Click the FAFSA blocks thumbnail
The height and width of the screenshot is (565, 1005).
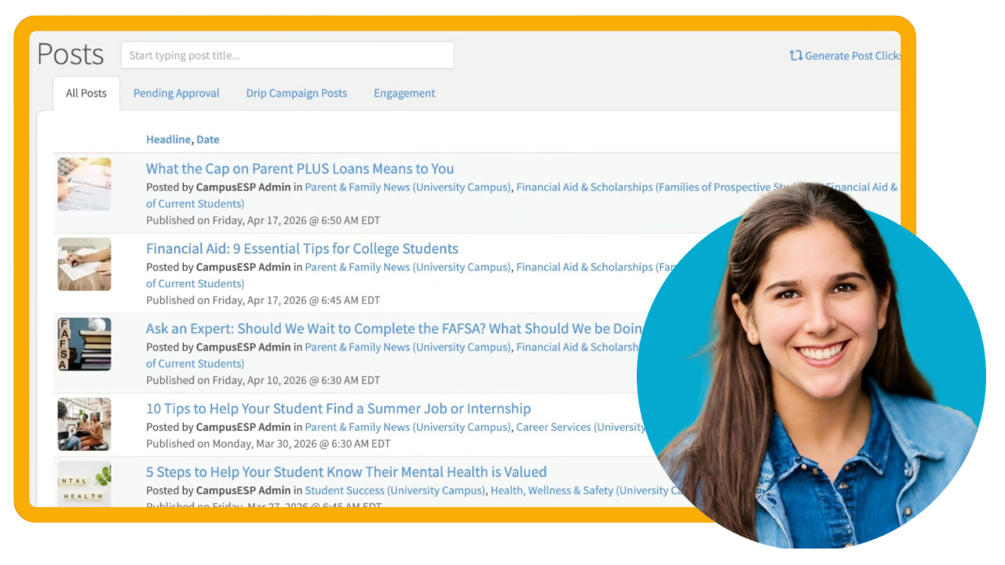click(84, 344)
